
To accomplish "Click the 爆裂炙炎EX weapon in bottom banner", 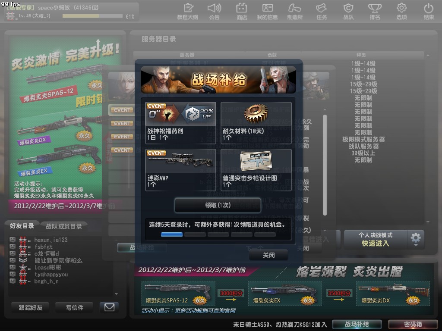I will click(285, 293).
